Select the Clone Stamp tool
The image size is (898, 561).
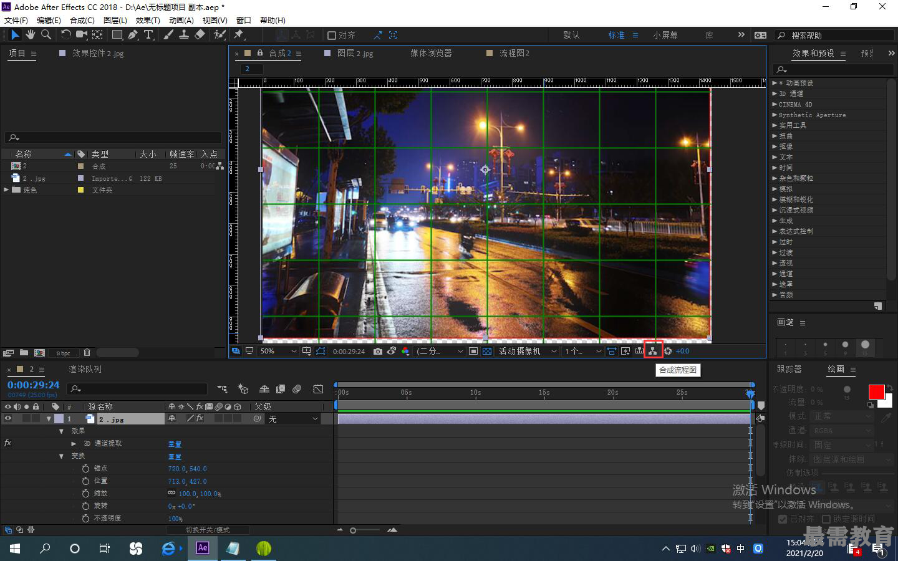184,35
